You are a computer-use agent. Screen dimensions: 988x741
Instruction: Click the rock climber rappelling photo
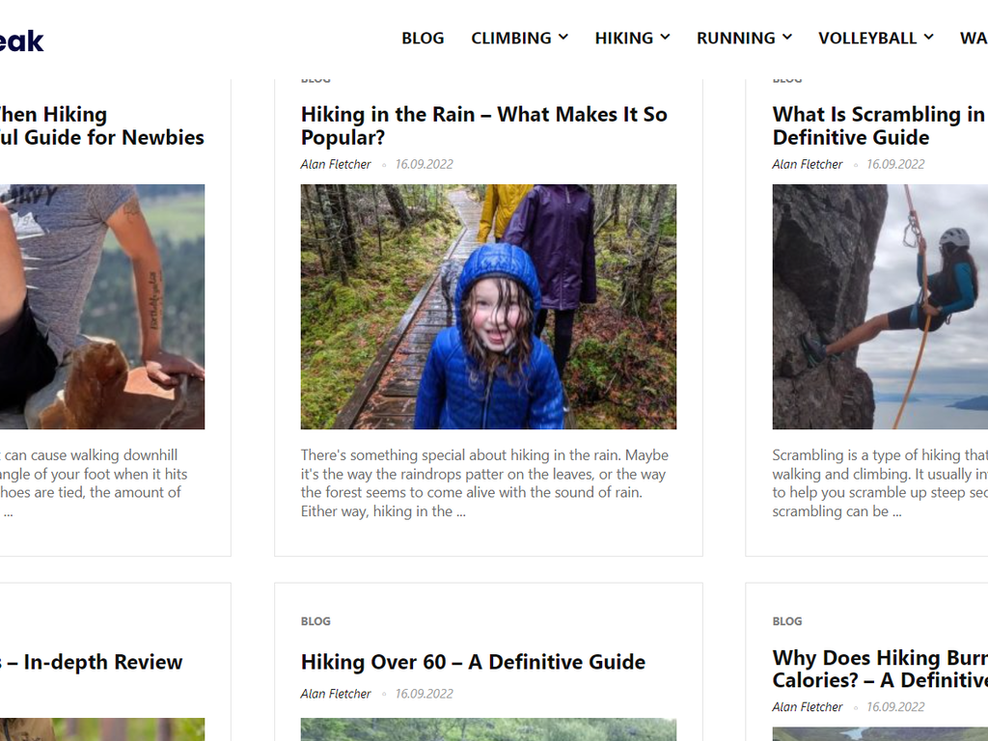pos(879,307)
